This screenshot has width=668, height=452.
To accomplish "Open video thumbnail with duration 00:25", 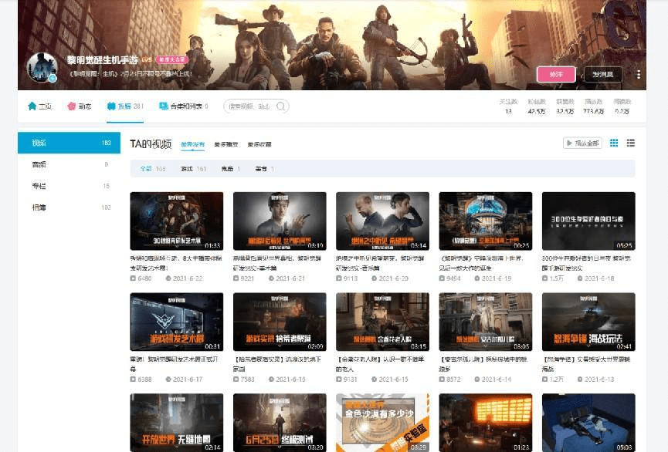I will 486,221.
